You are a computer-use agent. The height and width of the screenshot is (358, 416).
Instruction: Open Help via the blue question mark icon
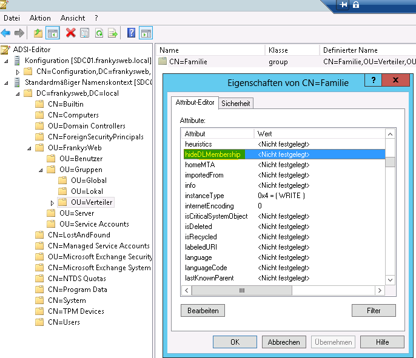pyautogui.click(x=131, y=33)
